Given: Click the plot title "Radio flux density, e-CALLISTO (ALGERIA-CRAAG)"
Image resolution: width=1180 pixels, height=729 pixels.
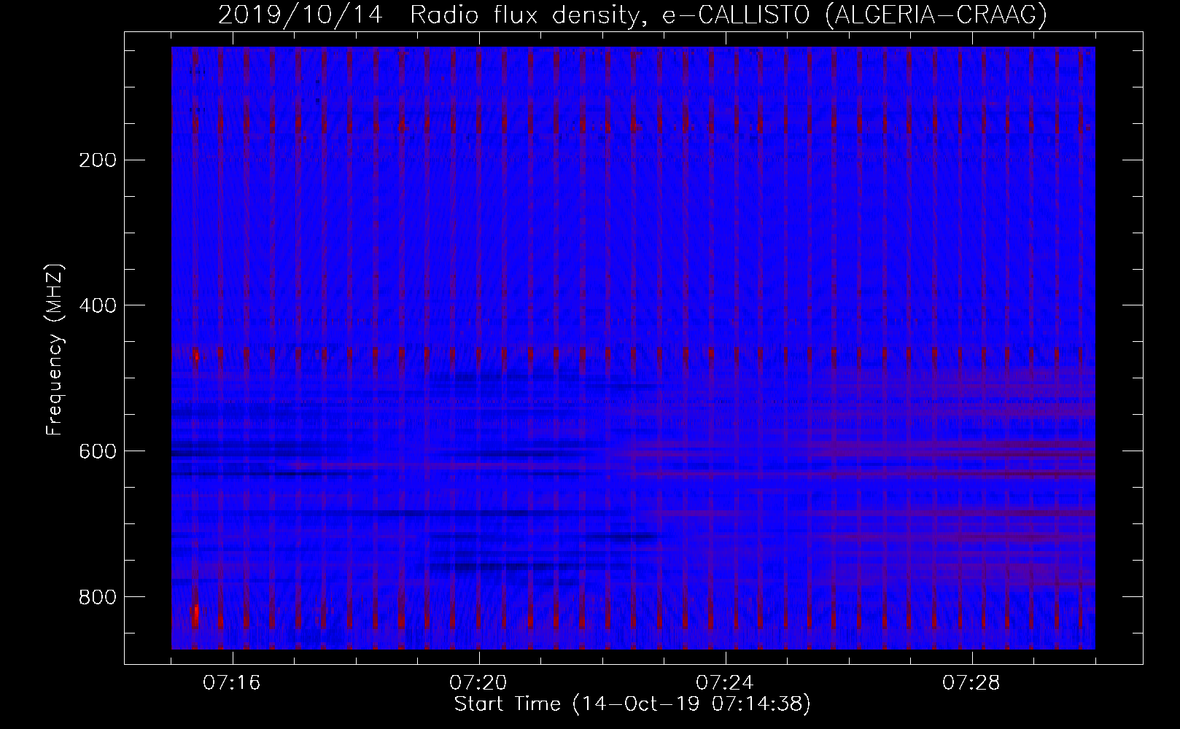Looking at the screenshot, I should (x=729, y=15).
